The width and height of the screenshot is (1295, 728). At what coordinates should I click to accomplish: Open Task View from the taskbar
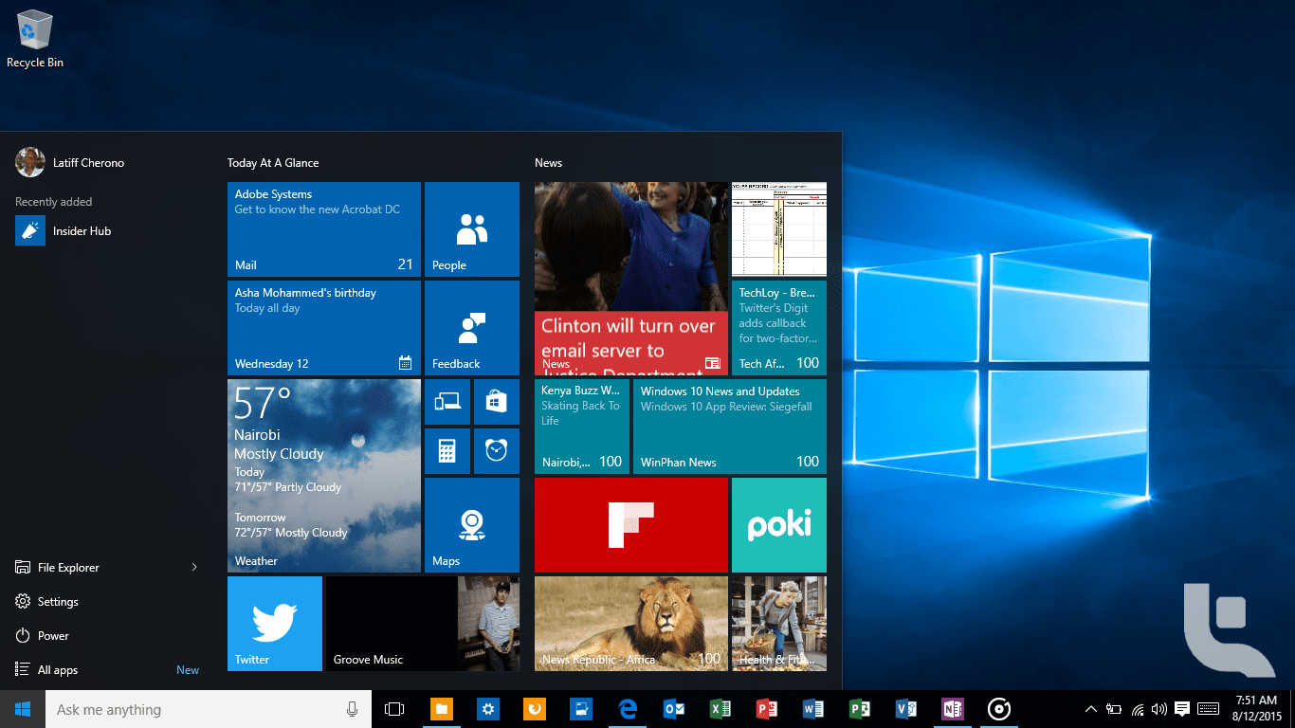[394, 709]
